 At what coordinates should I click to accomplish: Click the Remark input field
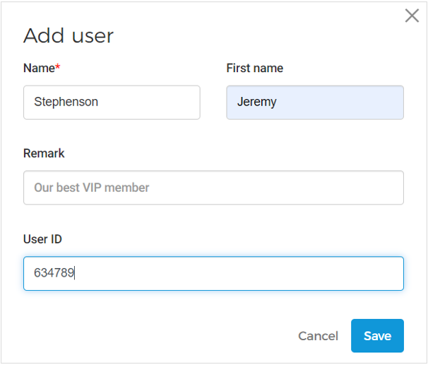pyautogui.click(x=213, y=188)
